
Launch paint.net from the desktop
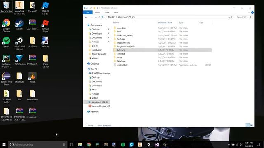pos(45,42)
